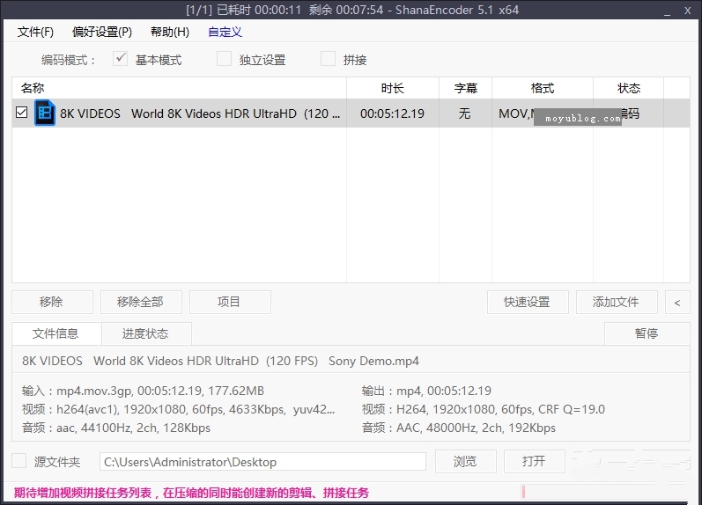The image size is (702, 505).
Task: Click the duration cell 00:05:12.19
Action: point(392,113)
